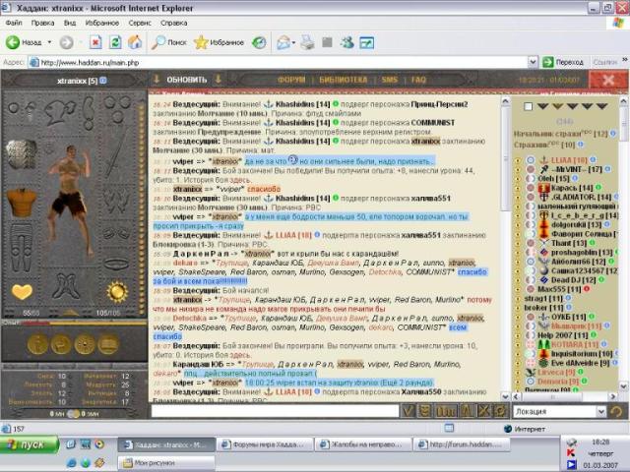Expand the Back button history arrow

pyautogui.click(x=49, y=42)
